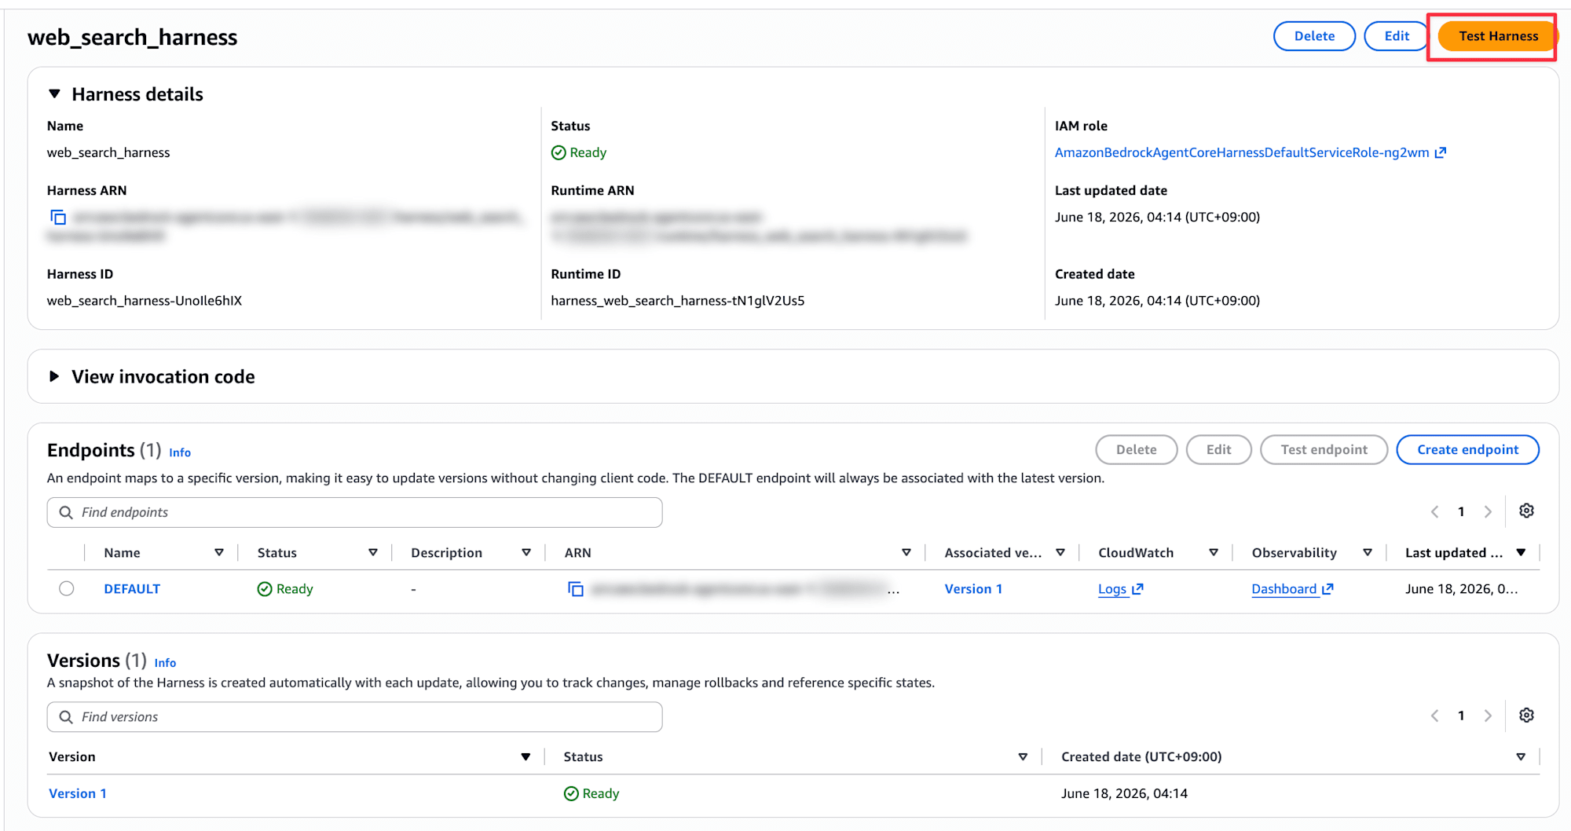Click the page number 1 in Versions pagination
The height and width of the screenshot is (831, 1571).
pyautogui.click(x=1461, y=716)
